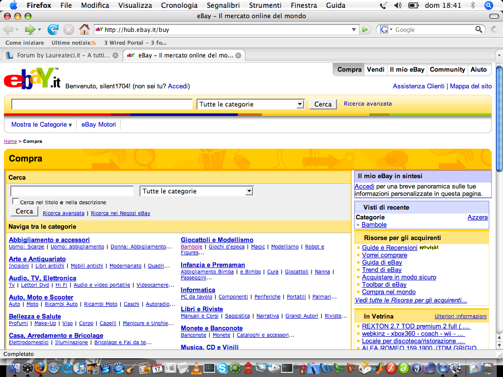This screenshot has height=377, width=503.
Task: Click 'Ultime notizie' bookmark
Action: 74,43
